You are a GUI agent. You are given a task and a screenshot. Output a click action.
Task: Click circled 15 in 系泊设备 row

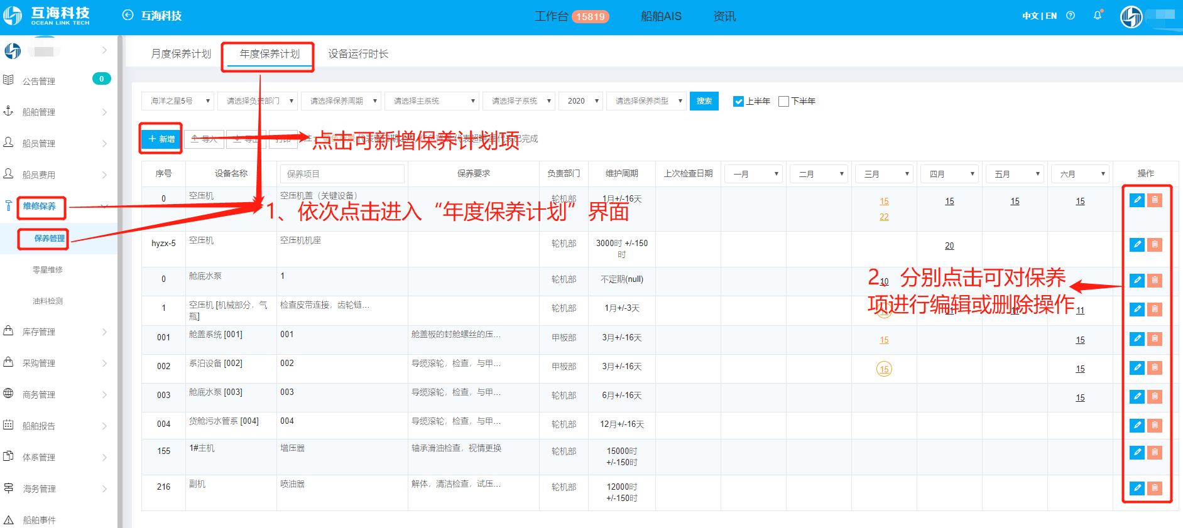click(884, 369)
